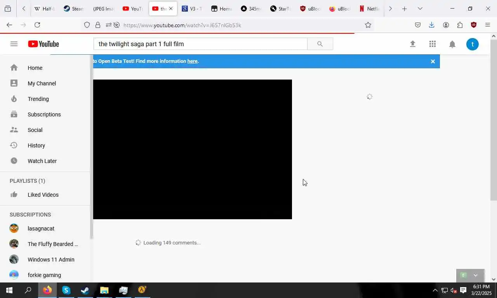Open Skype from the taskbar

coord(66,290)
